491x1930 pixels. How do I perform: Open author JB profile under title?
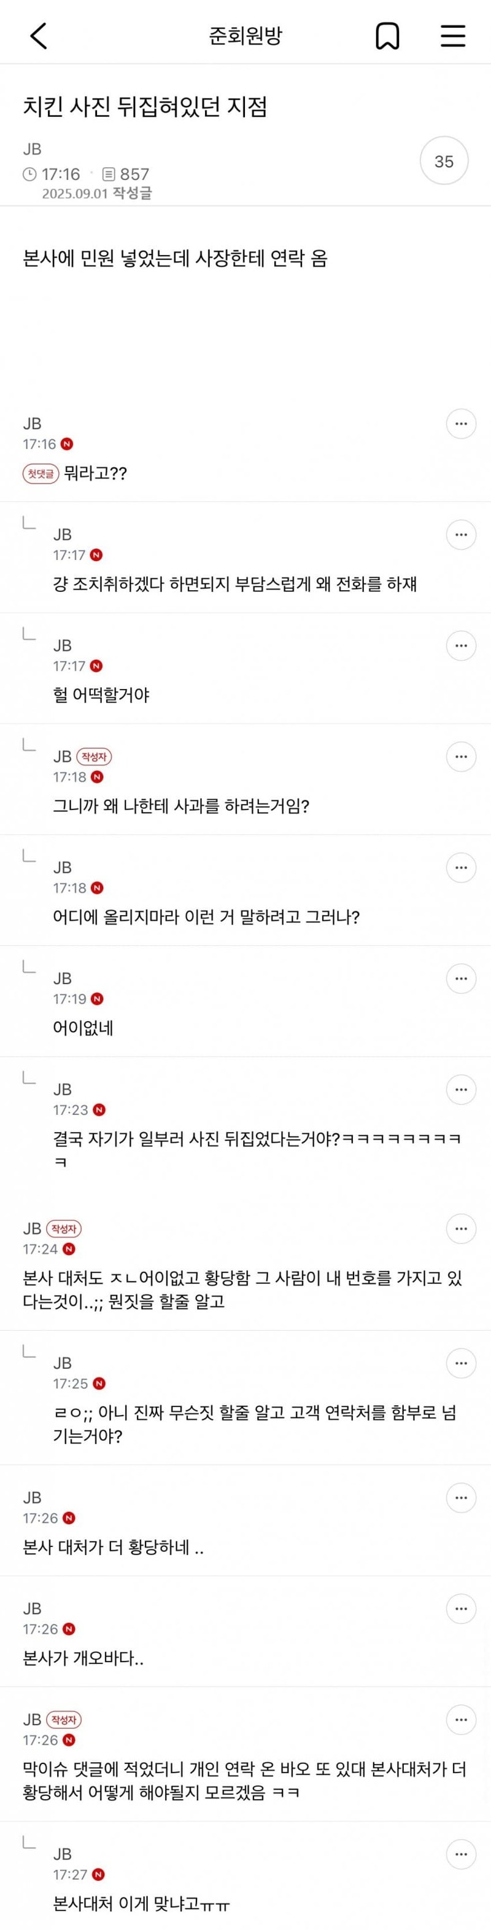coord(32,149)
